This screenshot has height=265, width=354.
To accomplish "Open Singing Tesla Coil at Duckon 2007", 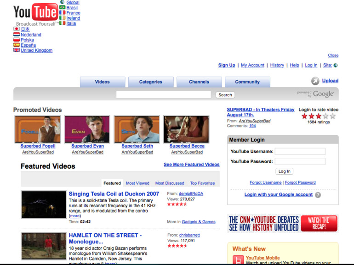I will [114, 193].
